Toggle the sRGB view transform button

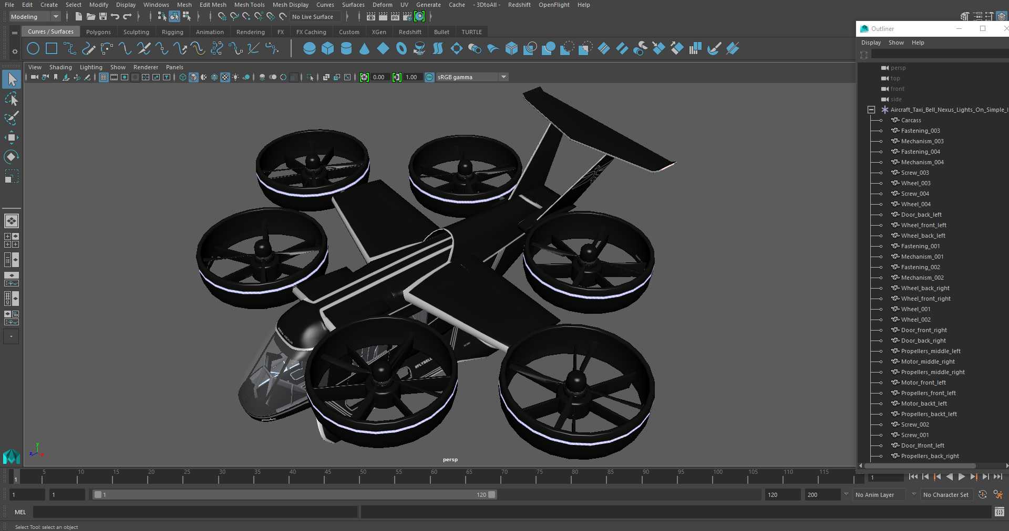(x=429, y=77)
